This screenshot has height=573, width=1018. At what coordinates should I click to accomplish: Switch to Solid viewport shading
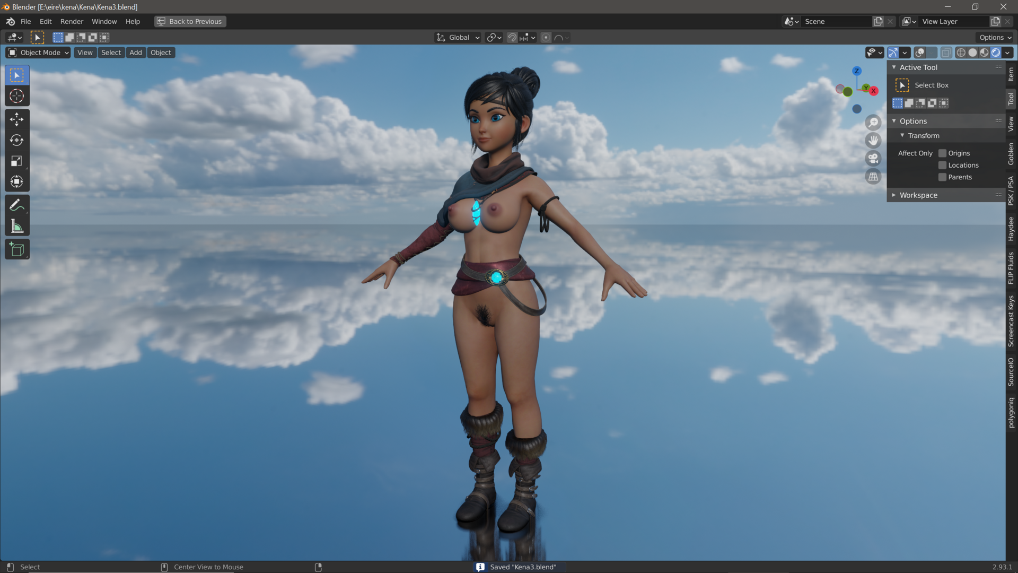coord(972,53)
